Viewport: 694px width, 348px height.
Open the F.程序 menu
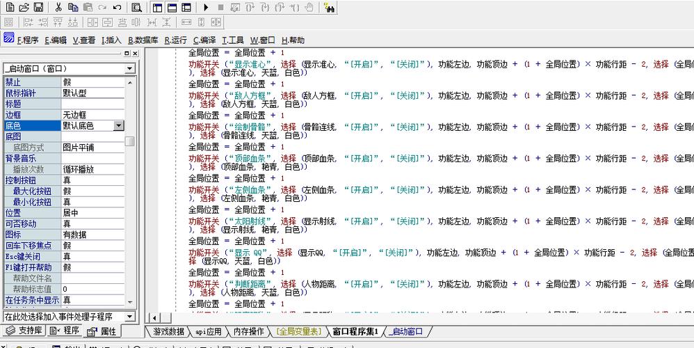(x=28, y=40)
